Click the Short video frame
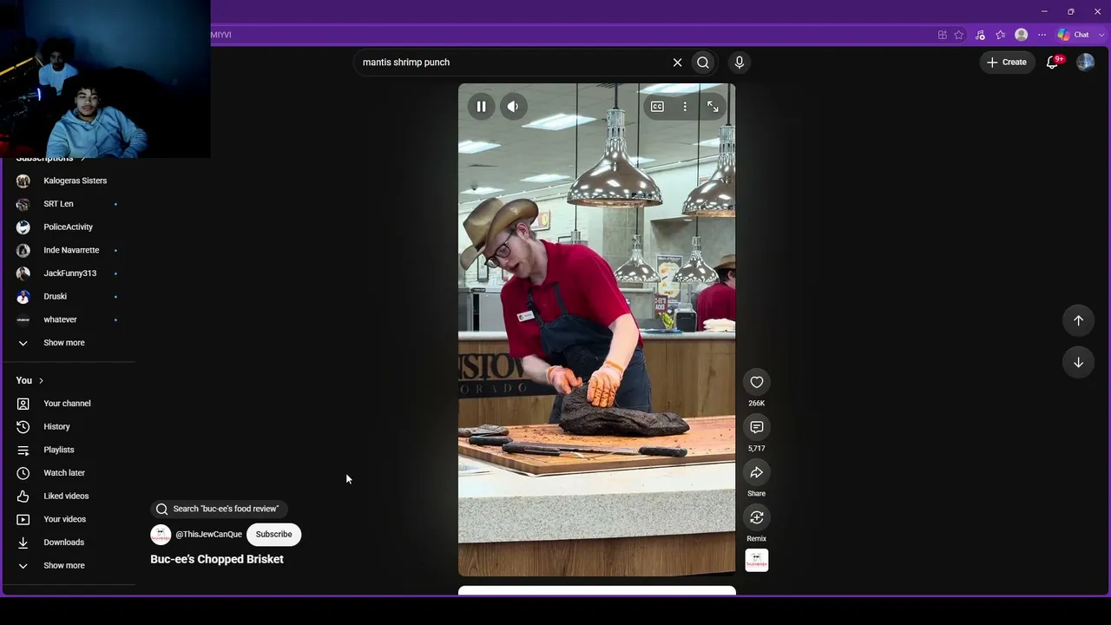The width and height of the screenshot is (1111, 625). (597, 330)
